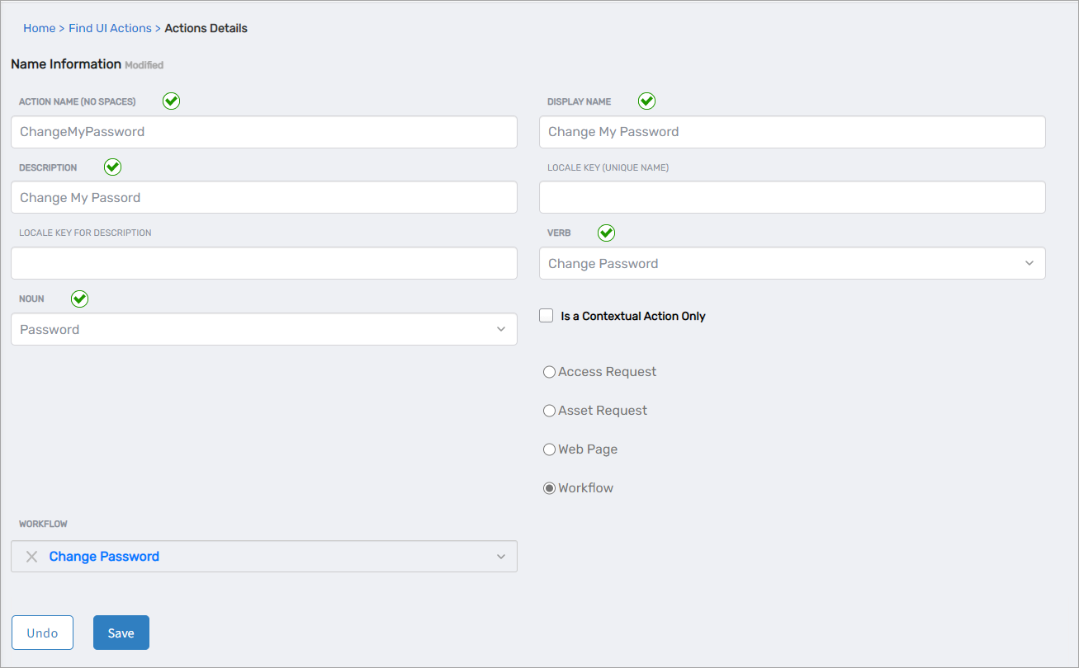Click the Locale Key for Description field
1079x668 pixels.
(263, 263)
